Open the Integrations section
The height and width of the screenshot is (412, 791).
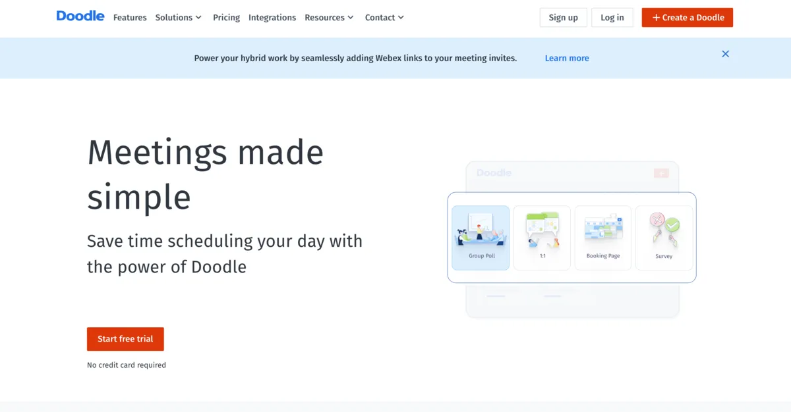pos(272,17)
